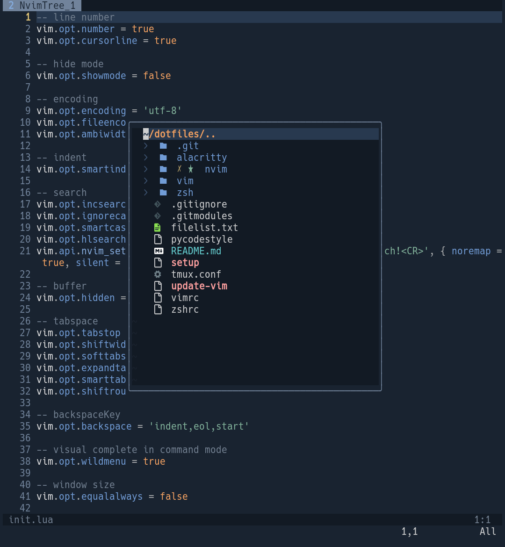Open the .gitmodules file
505x547 pixels.
pyautogui.click(x=202, y=216)
